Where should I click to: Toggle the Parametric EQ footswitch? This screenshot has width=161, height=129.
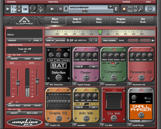(x=141, y=78)
